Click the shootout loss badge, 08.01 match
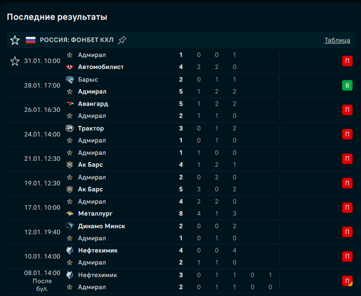Screen dimensions: 361x296 [x=347, y=281]
